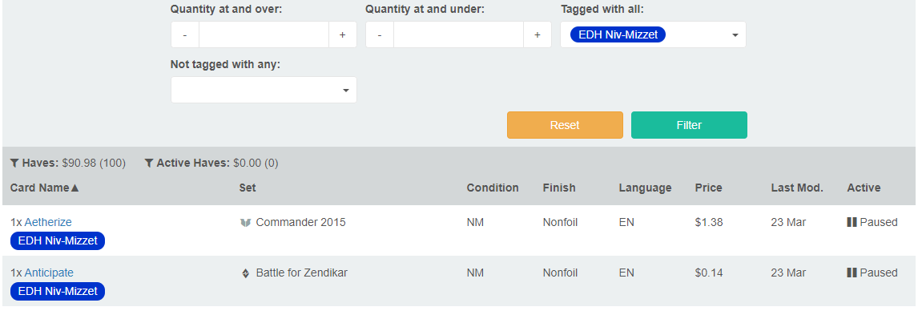Open the Not tagged with any dropdown
This screenshot has height=311, width=918.
click(x=264, y=91)
